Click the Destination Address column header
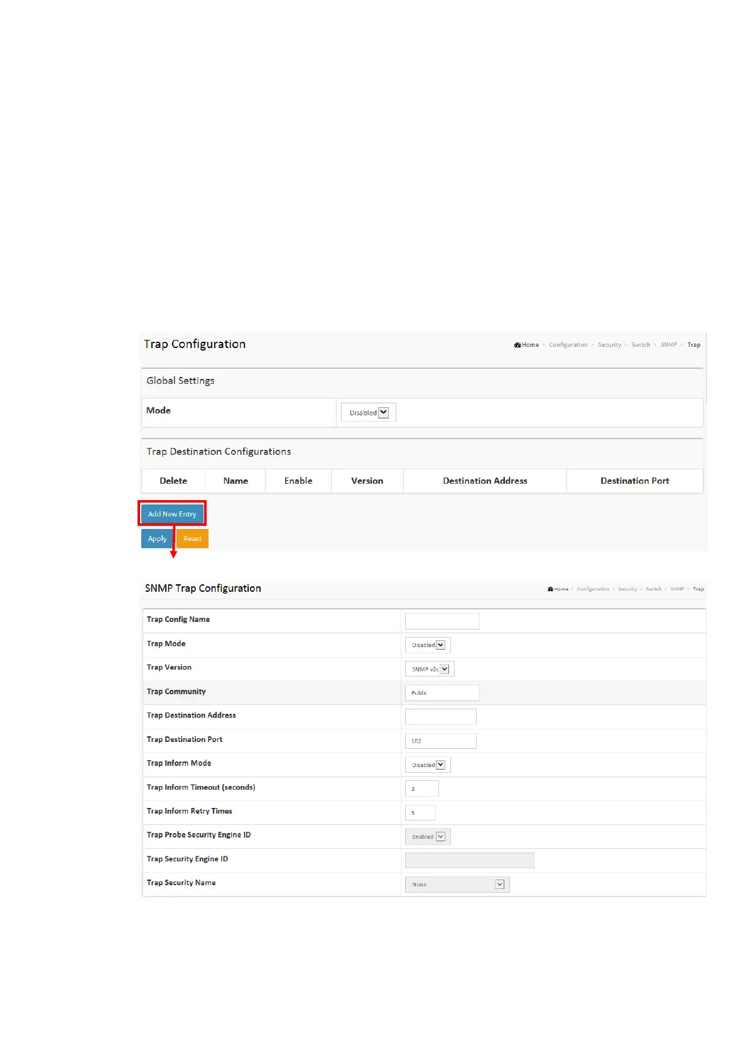748x1058 pixels. point(485,481)
